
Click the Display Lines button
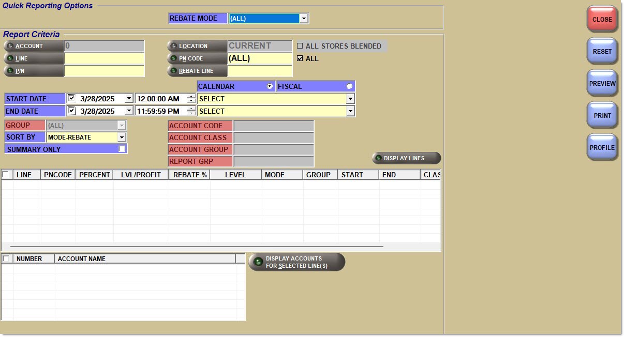[x=406, y=158]
